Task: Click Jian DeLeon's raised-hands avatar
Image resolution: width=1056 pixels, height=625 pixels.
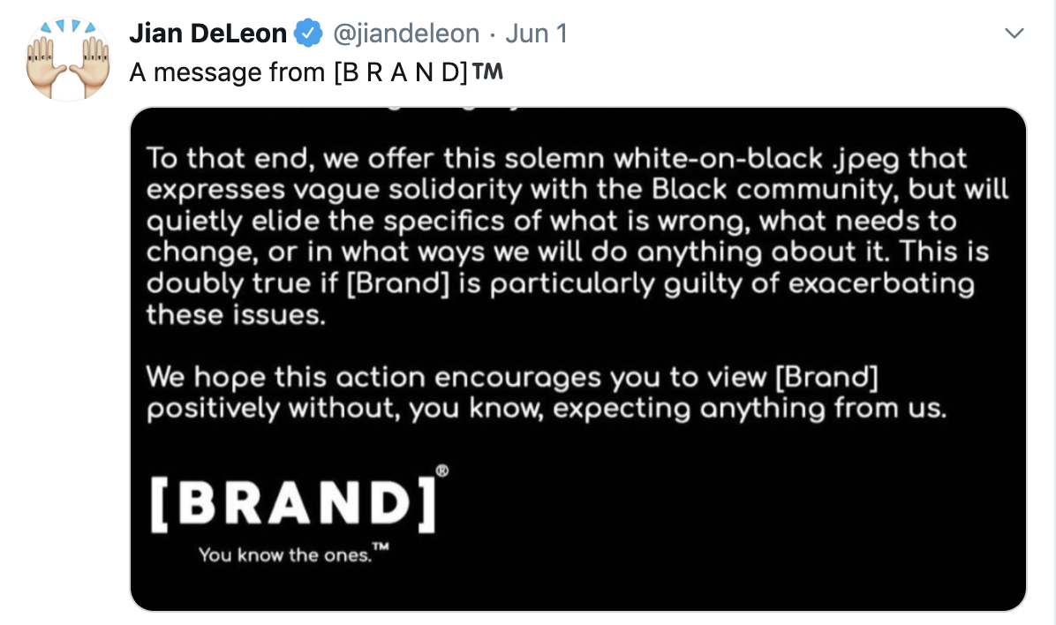Action: tap(68, 60)
